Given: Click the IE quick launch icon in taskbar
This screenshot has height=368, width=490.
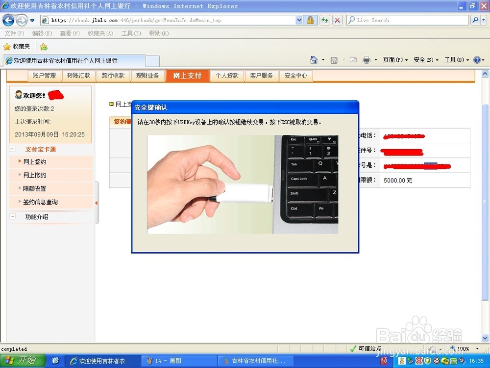Looking at the screenshot, I should click(x=56, y=361).
